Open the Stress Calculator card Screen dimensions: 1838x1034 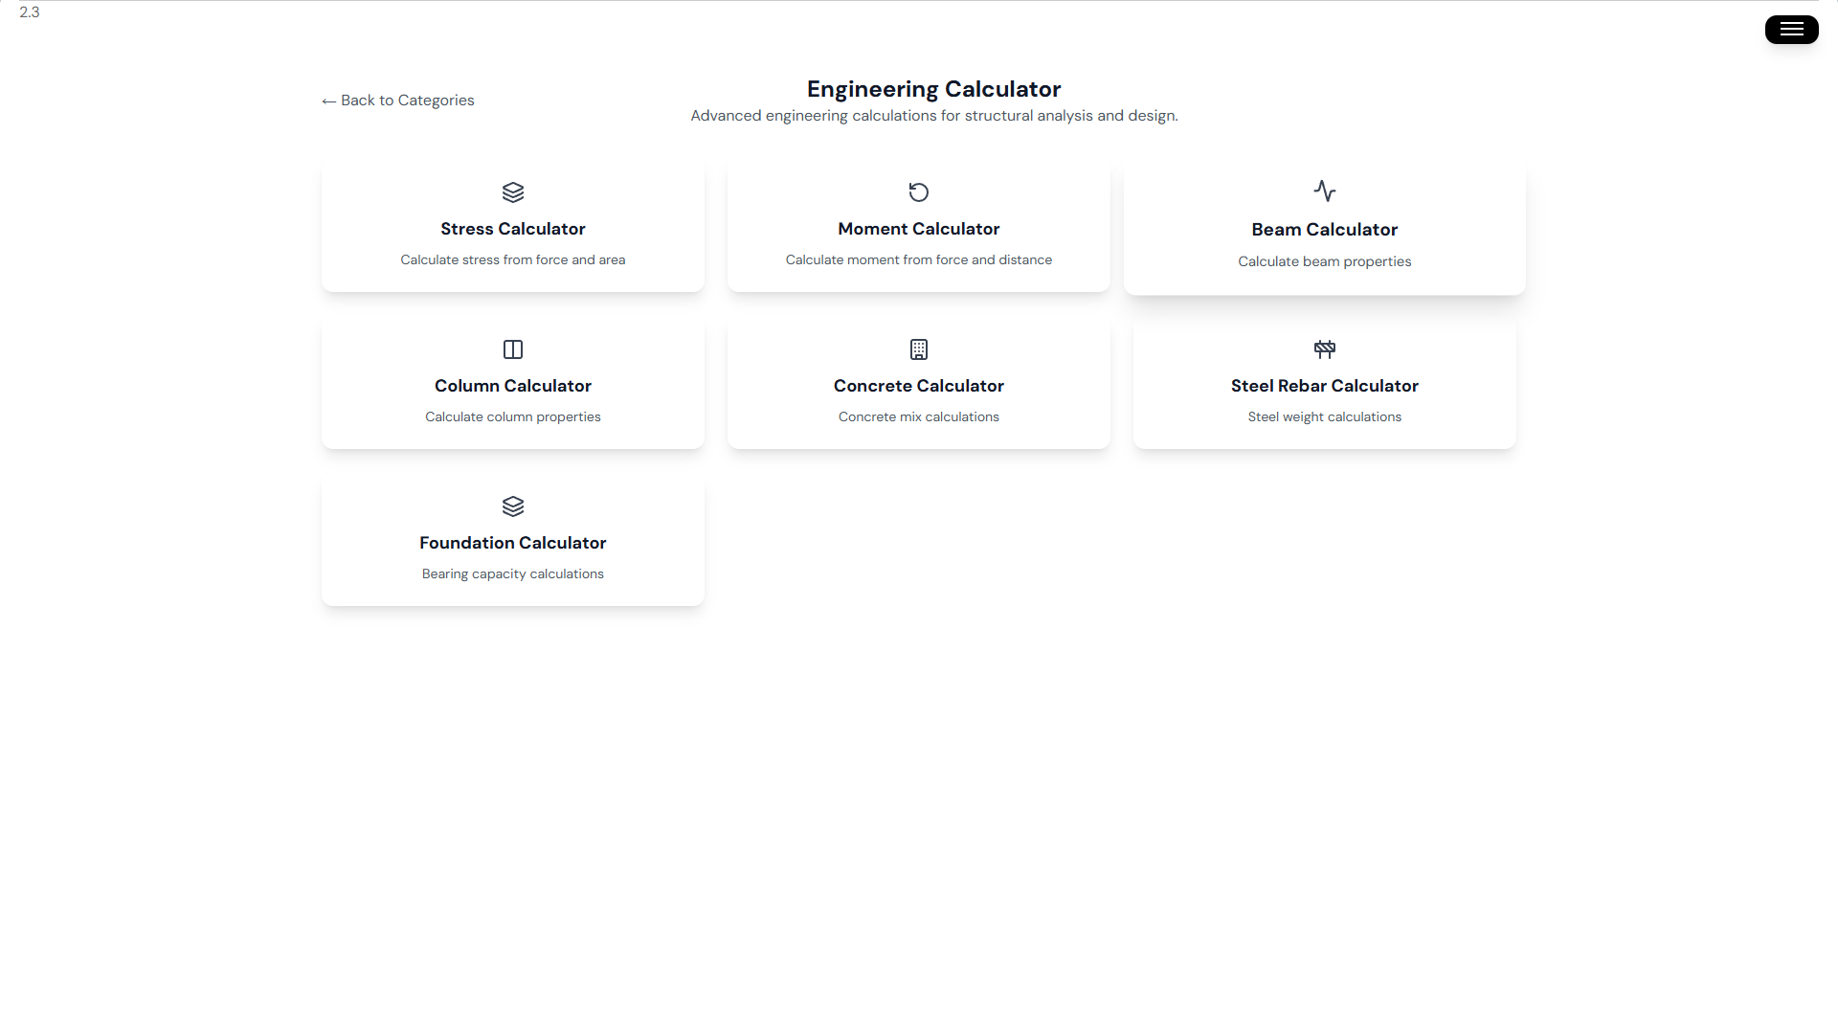pyautogui.click(x=513, y=226)
